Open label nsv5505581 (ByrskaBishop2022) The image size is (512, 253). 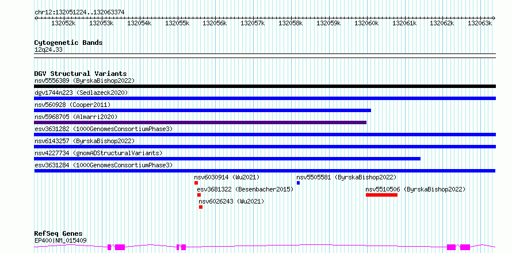tap(346, 177)
